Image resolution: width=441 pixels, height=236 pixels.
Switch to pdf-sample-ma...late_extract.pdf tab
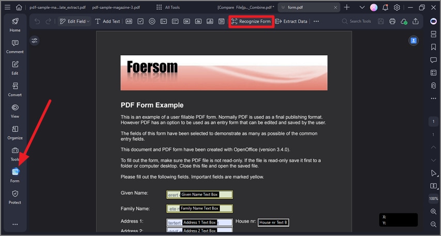[57, 7]
